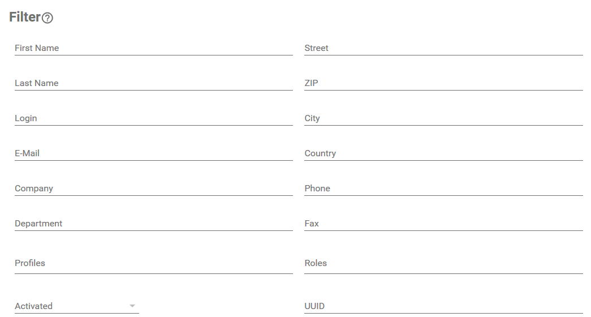Focus the First Name filter field
This screenshot has width=591, height=317.
click(153, 48)
